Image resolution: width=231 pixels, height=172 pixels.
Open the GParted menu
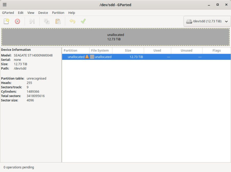pos(8,13)
